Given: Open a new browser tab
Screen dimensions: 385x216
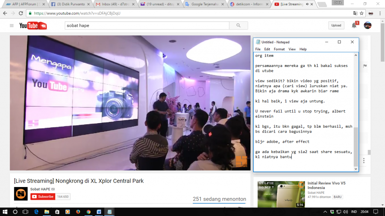Looking at the screenshot, I should tap(322, 4).
